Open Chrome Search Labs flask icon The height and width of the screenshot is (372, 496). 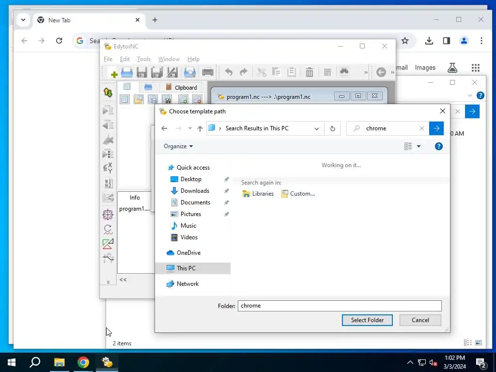(452, 68)
